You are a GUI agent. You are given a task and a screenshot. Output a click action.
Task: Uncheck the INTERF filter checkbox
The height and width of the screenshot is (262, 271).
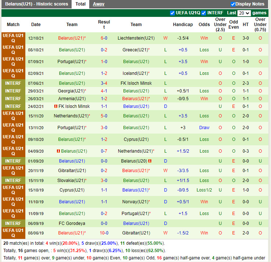click(203, 13)
